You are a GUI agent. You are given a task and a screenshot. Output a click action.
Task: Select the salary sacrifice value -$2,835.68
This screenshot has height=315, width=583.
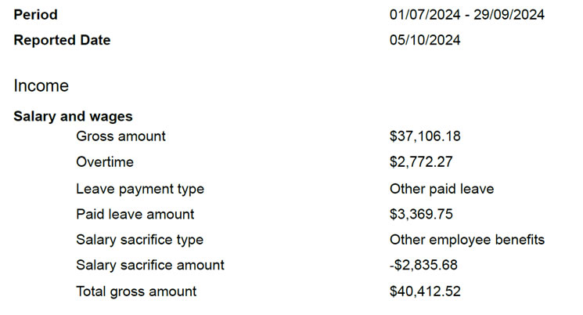pyautogui.click(x=423, y=265)
